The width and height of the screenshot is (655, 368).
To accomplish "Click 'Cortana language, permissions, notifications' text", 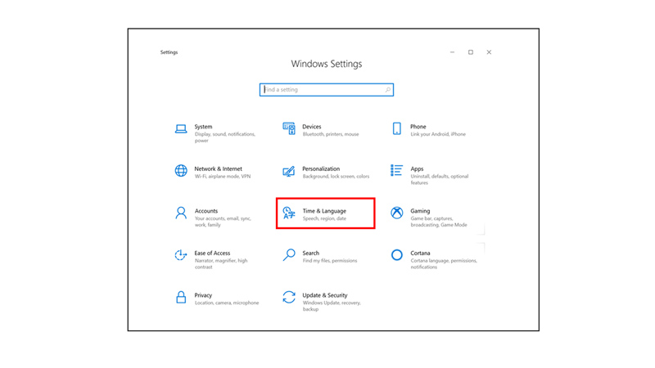I will click(x=443, y=263).
